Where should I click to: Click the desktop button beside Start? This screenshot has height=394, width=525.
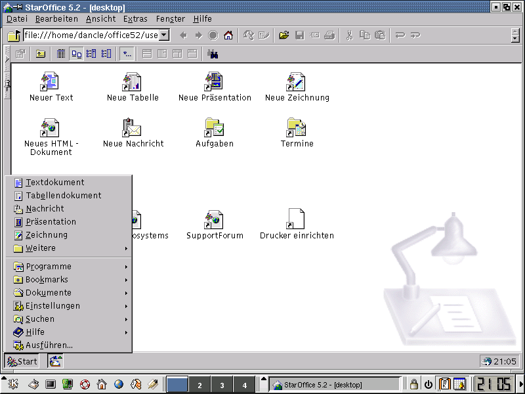click(x=55, y=361)
